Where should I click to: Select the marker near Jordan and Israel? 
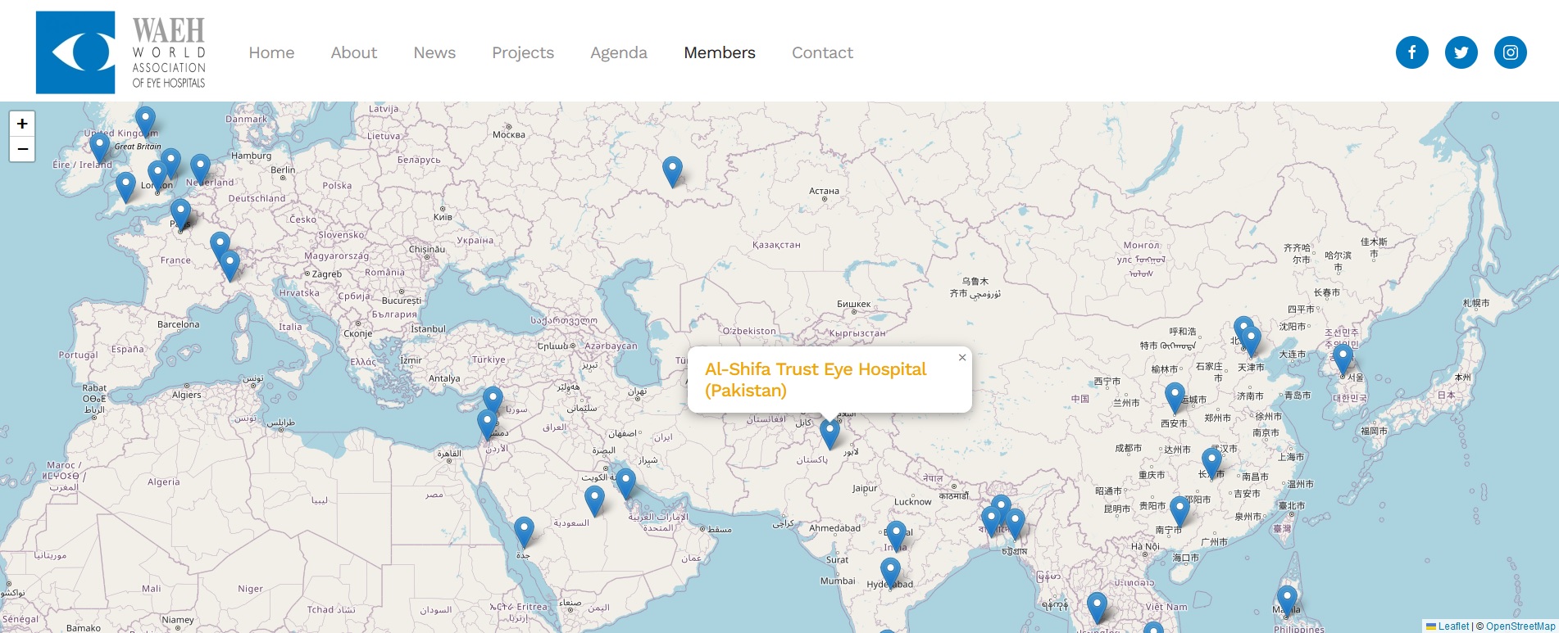487,426
